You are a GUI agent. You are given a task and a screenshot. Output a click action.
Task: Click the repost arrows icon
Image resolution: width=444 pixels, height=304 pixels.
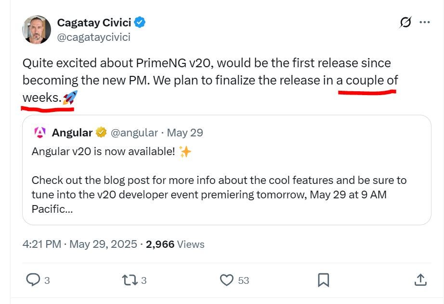click(130, 280)
